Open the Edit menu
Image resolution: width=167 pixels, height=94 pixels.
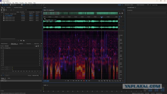[x=4, y=3]
